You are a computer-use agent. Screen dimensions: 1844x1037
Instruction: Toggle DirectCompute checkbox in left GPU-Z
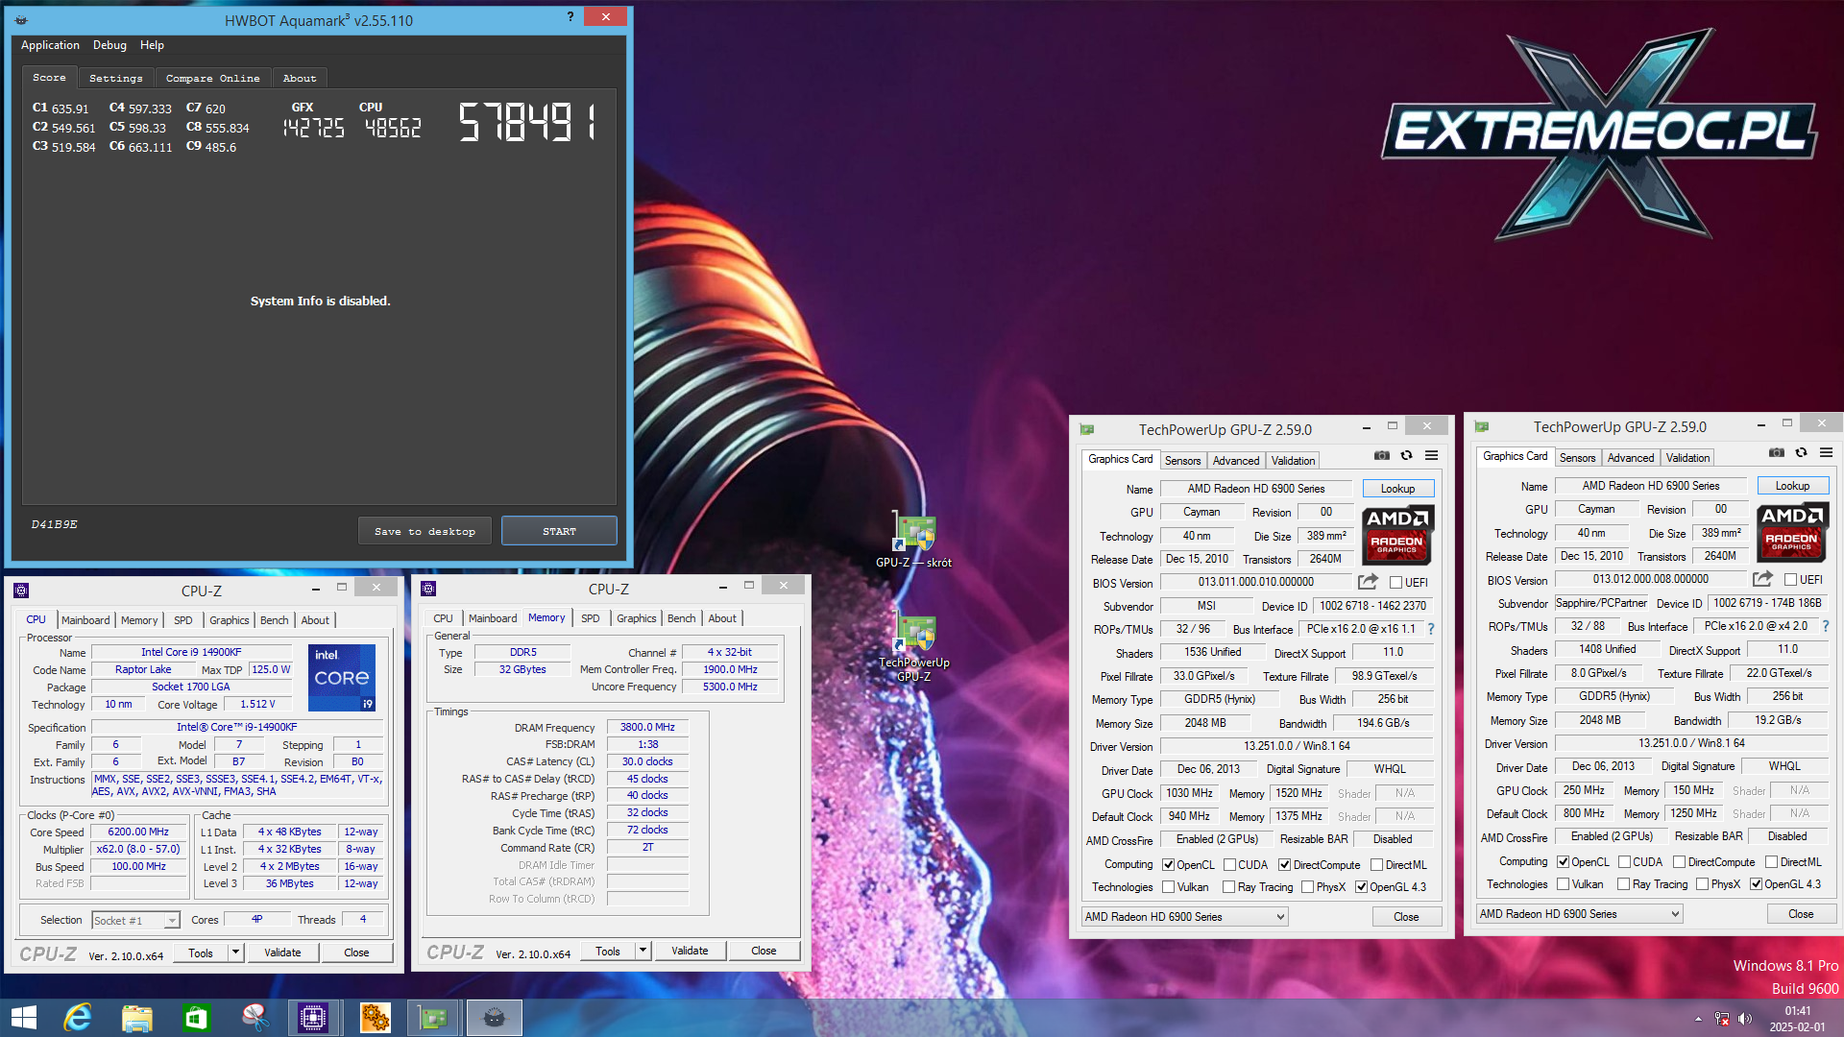pos(1284,865)
